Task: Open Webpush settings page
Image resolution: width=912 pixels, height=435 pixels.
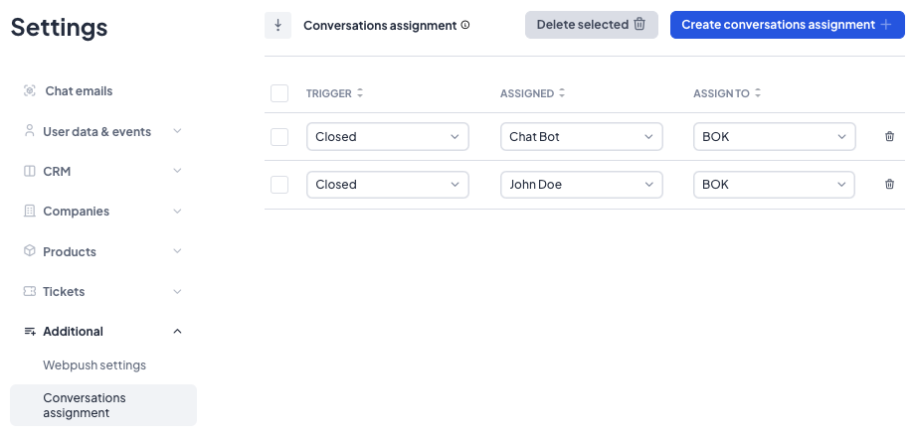Action: tap(94, 365)
